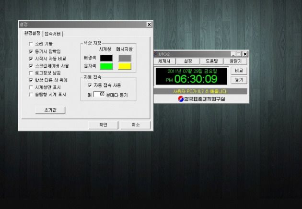Click the UTCk2 title bar app icon
This screenshot has width=302, height=209.
tap(156, 54)
